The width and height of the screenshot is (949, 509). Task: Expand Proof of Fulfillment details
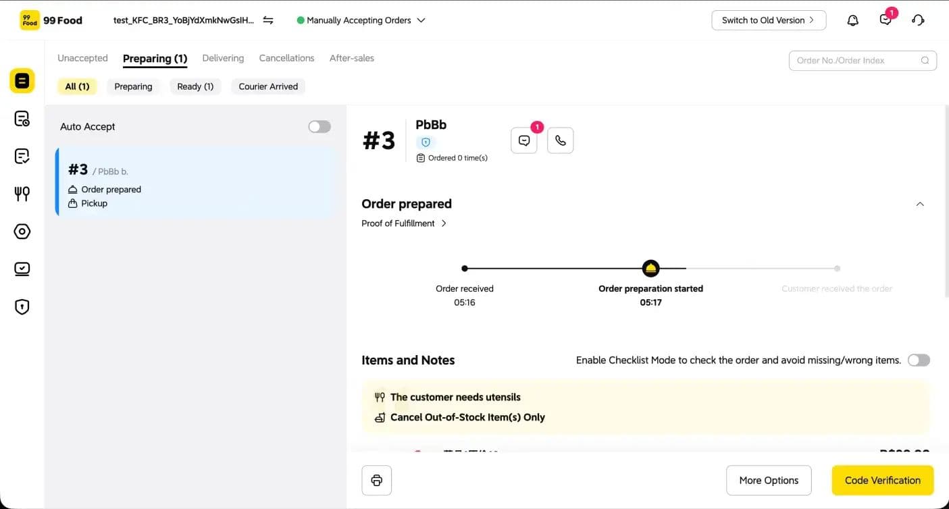tap(404, 223)
